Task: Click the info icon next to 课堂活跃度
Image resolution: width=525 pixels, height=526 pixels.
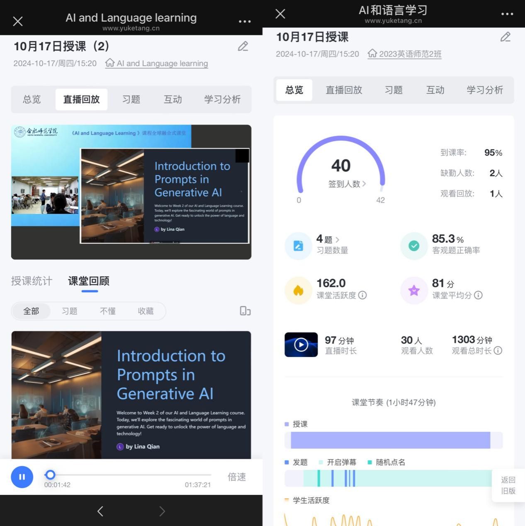Action: click(x=362, y=295)
